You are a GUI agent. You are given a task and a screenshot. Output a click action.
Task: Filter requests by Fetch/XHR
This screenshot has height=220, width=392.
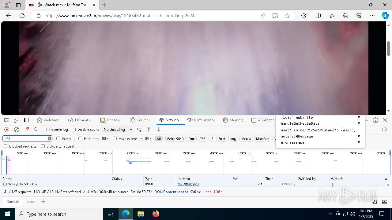pos(175,139)
